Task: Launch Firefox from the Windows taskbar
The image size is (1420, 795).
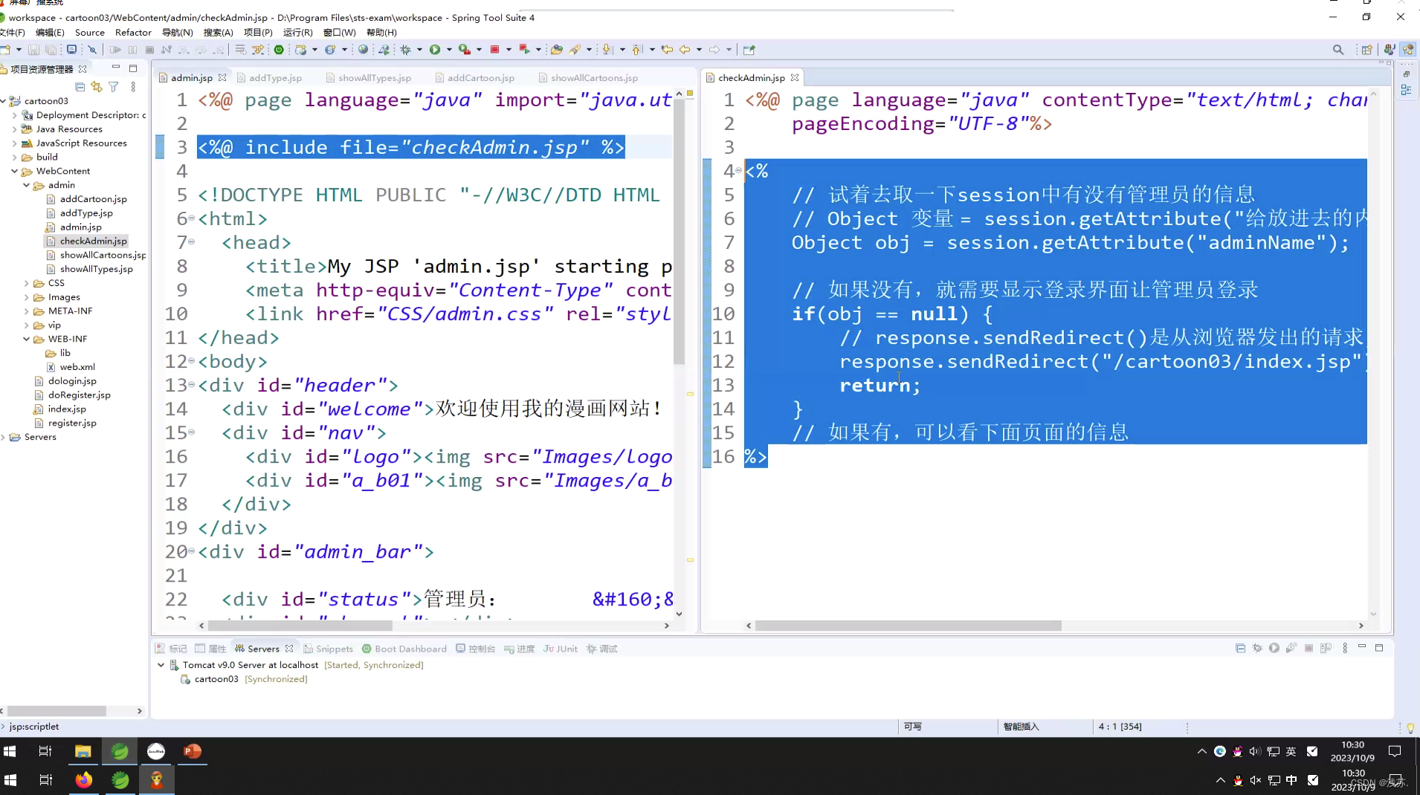Action: (83, 780)
